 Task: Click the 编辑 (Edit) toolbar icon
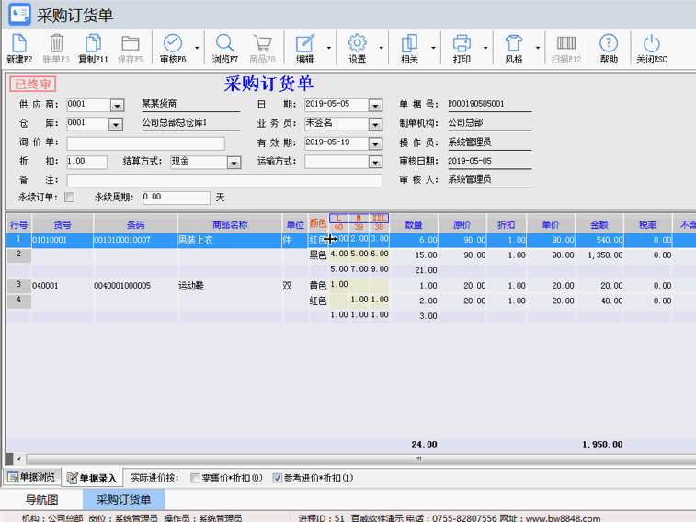point(304,44)
